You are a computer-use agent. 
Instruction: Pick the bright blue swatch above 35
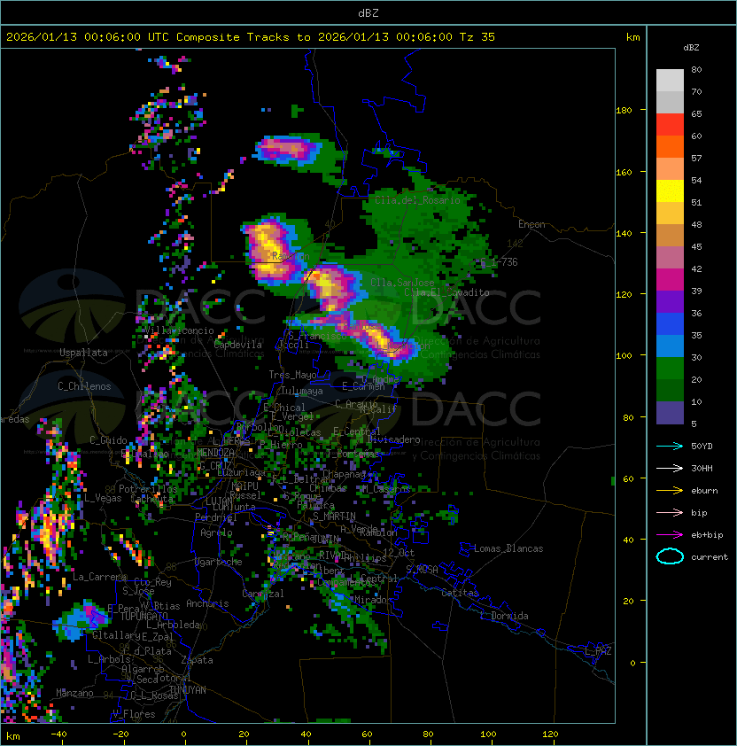670,324
